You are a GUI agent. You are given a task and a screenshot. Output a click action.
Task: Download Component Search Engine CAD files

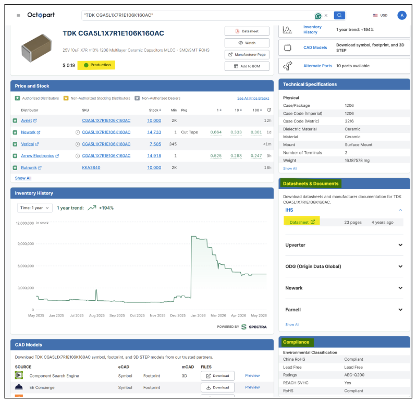click(217, 376)
